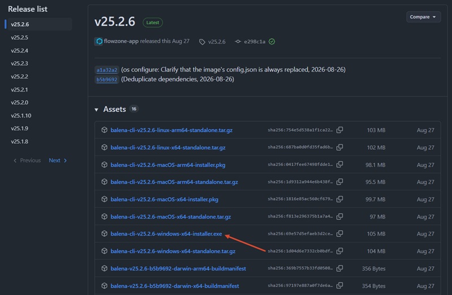The image size is (452, 295).
Task: Download balena-v25.2.6-b5b9692-darwin-x64-buildmanifest
Action: pos(175,286)
